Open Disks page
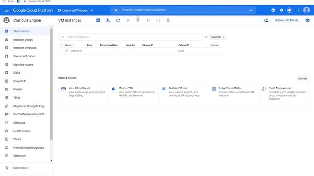314x176 pixels. (x=25, y=73)
